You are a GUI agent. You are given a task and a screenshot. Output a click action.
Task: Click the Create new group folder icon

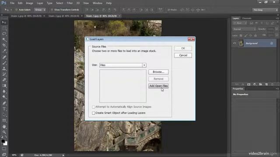point(261,84)
